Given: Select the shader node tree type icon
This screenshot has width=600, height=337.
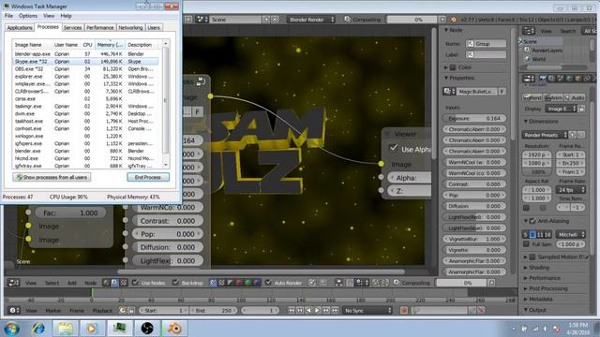Looking at the screenshot, I should pos(106,283).
